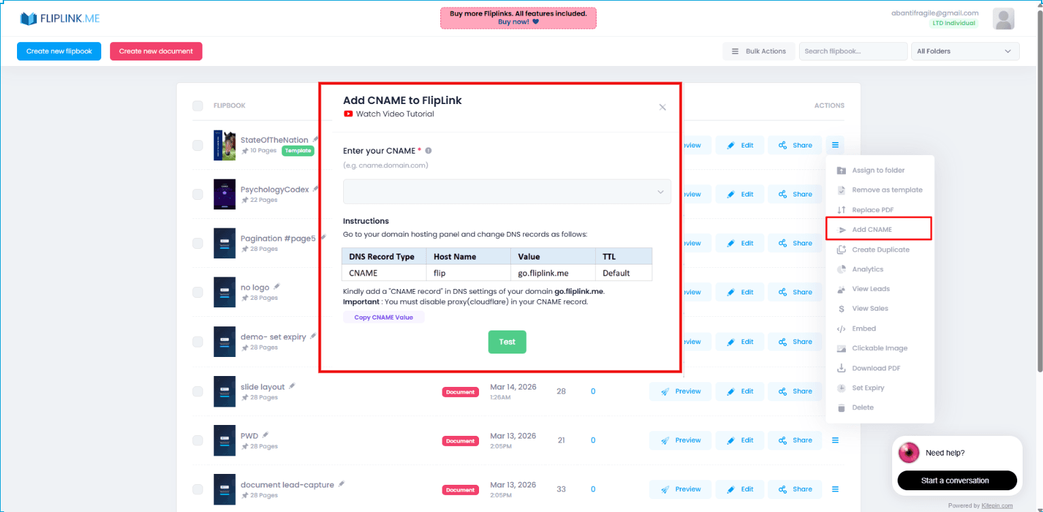Screen dimensions: 1043x512
Task: Select the demo- set expiry checkbox
Action: (198, 341)
